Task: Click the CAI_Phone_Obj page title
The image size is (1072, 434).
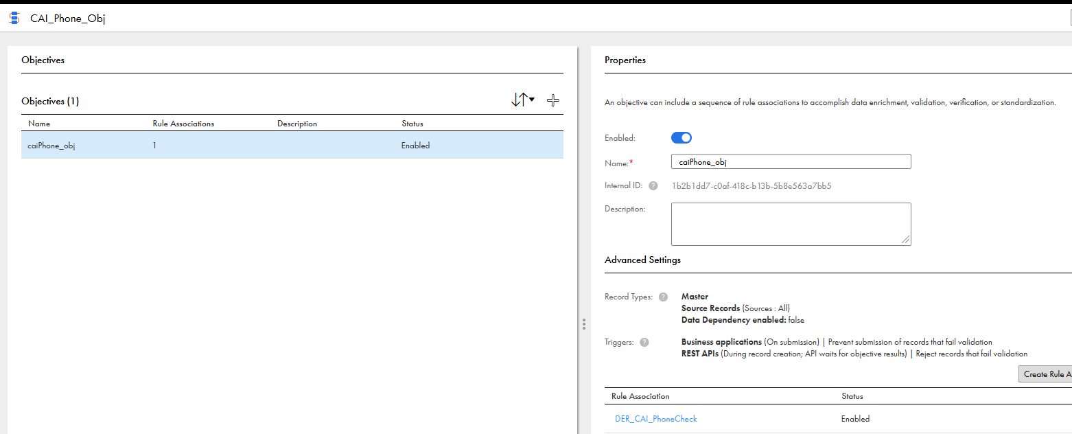Action: click(x=67, y=19)
